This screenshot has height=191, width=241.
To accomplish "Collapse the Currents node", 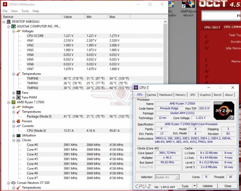I will point(14,126).
